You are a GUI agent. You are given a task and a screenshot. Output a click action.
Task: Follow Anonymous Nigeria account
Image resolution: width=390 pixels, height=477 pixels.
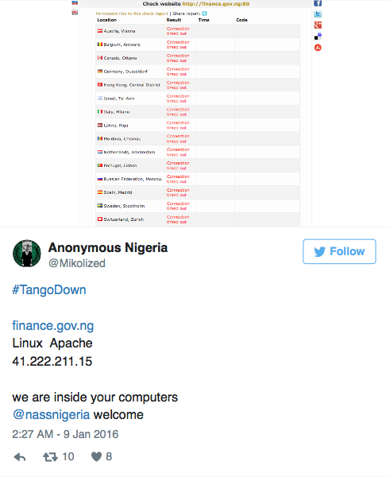coord(339,251)
